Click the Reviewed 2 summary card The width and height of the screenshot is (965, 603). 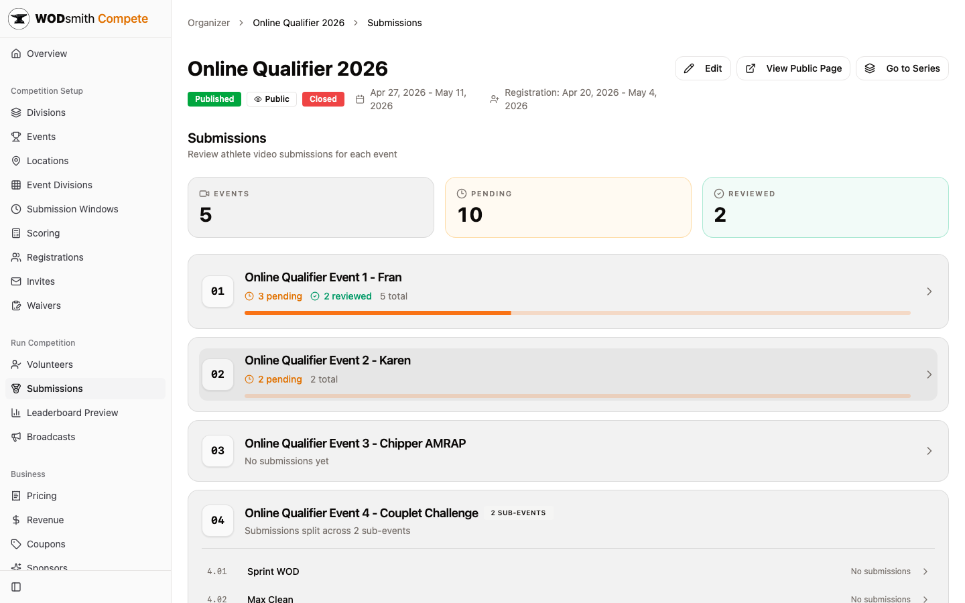826,207
